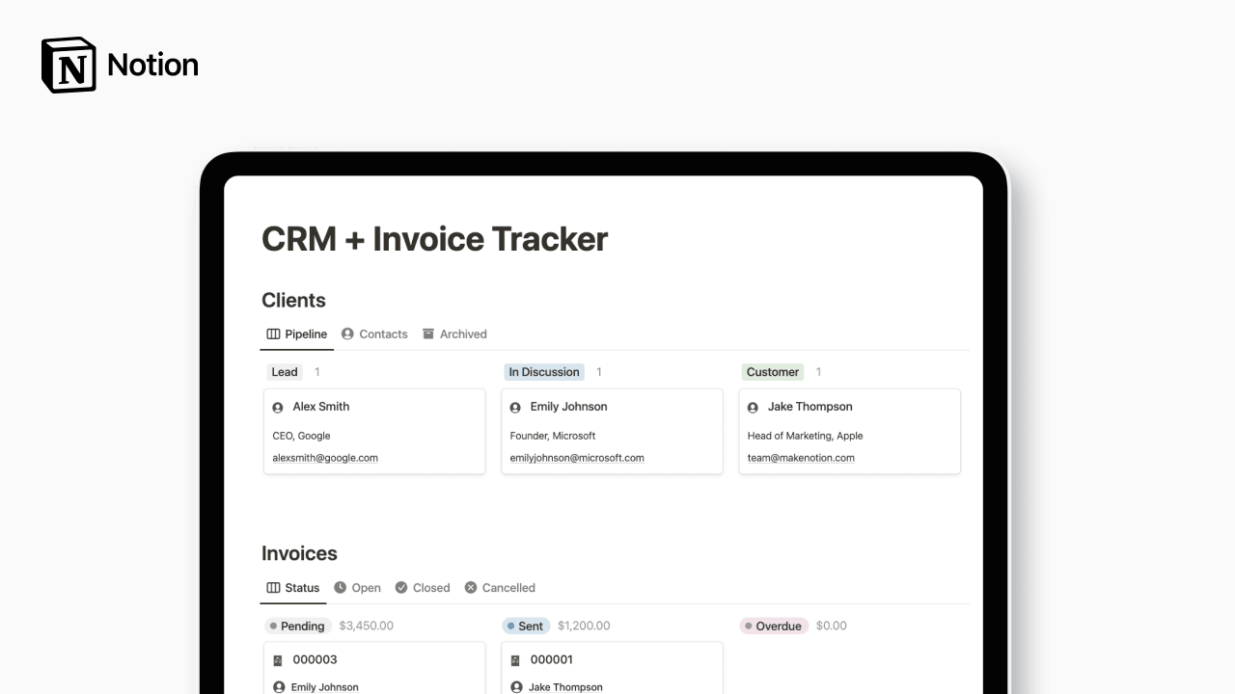
Task: Open team@makenotion.com email link
Action: [x=800, y=458]
